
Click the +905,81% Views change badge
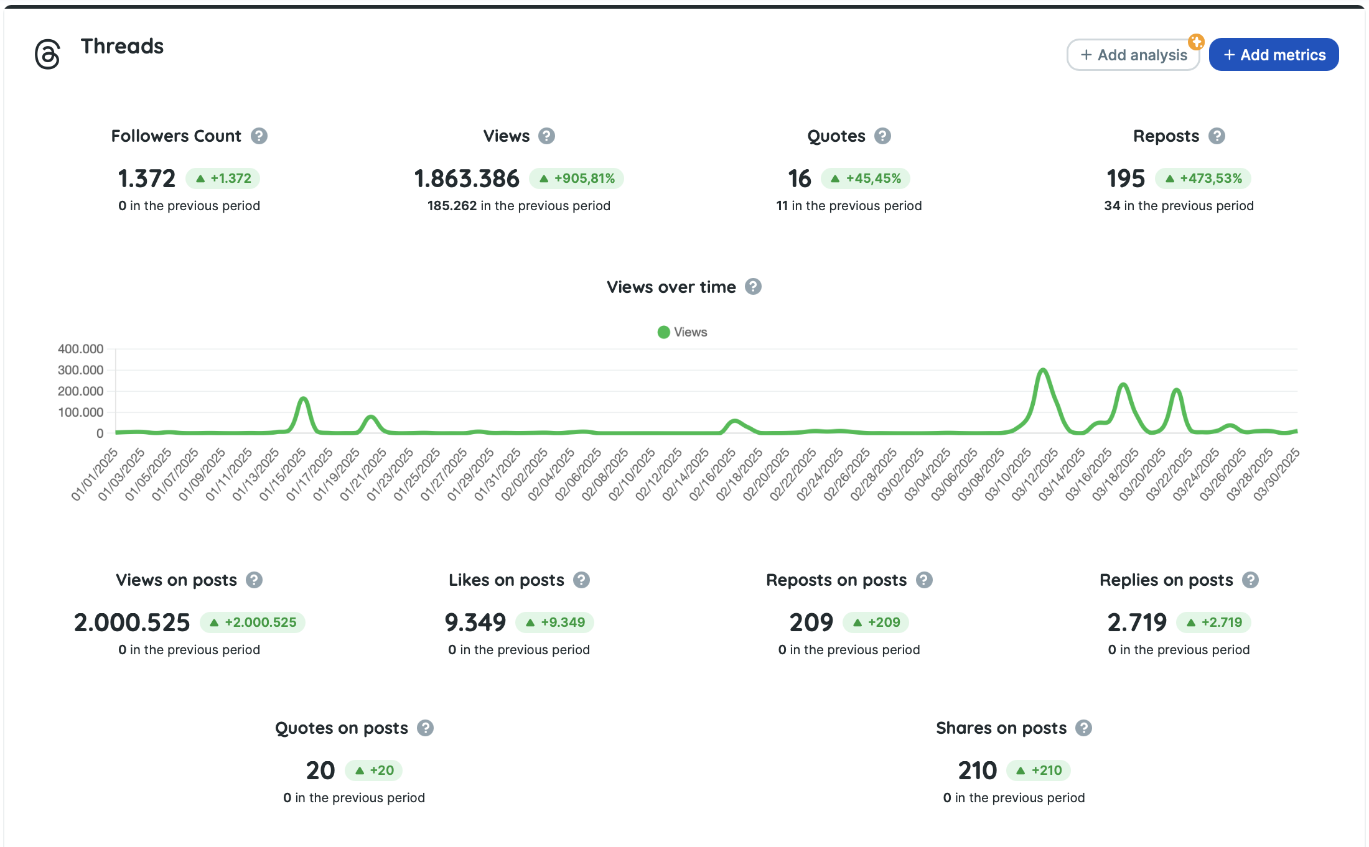[x=577, y=178]
